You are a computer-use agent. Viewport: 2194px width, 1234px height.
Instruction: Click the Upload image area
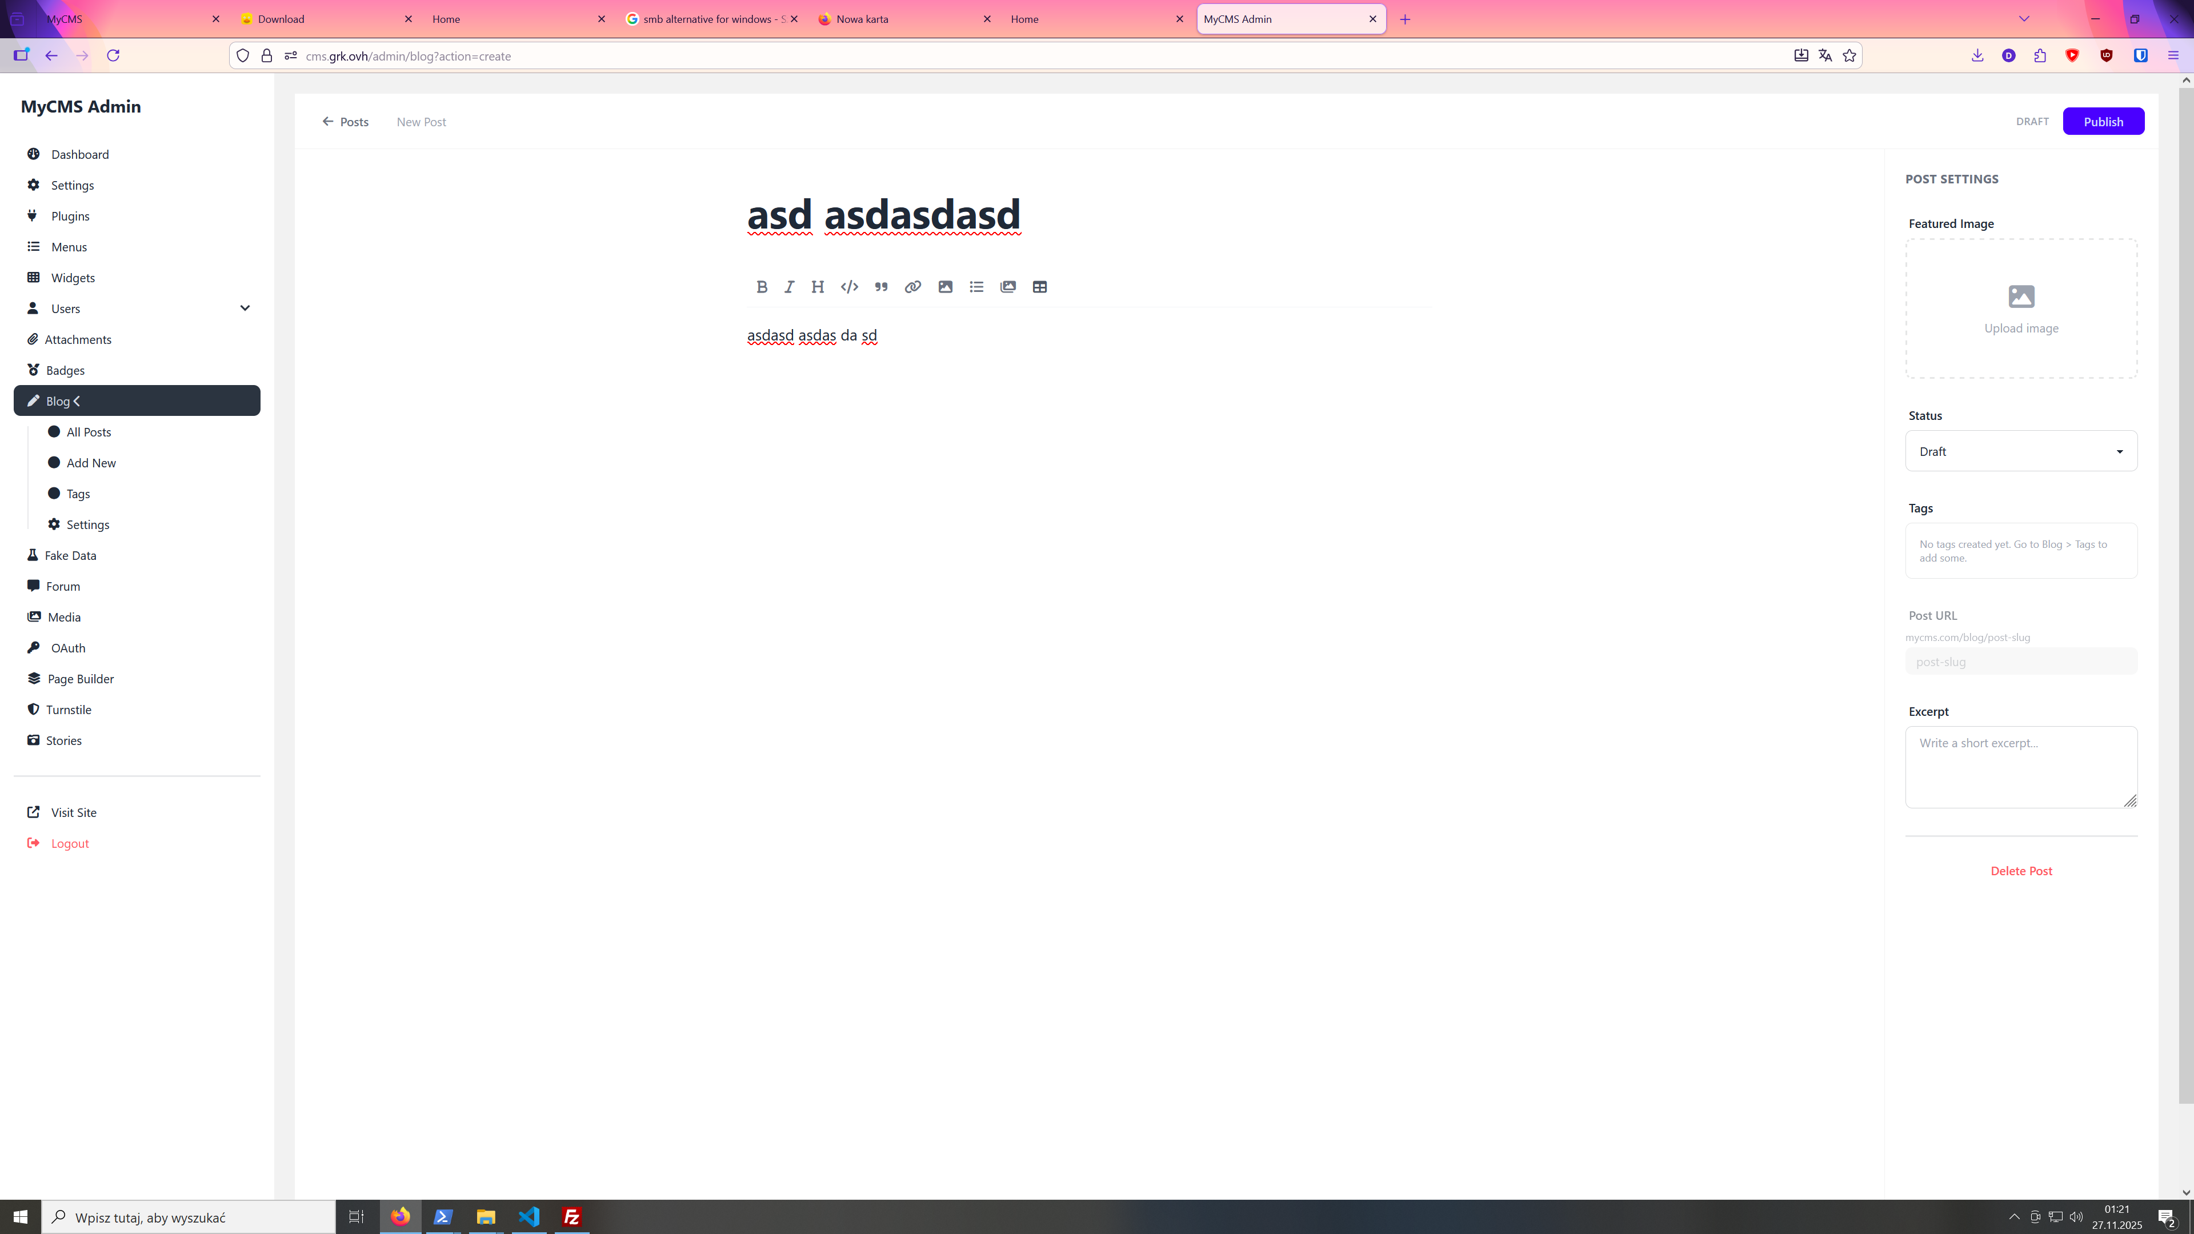2020,309
